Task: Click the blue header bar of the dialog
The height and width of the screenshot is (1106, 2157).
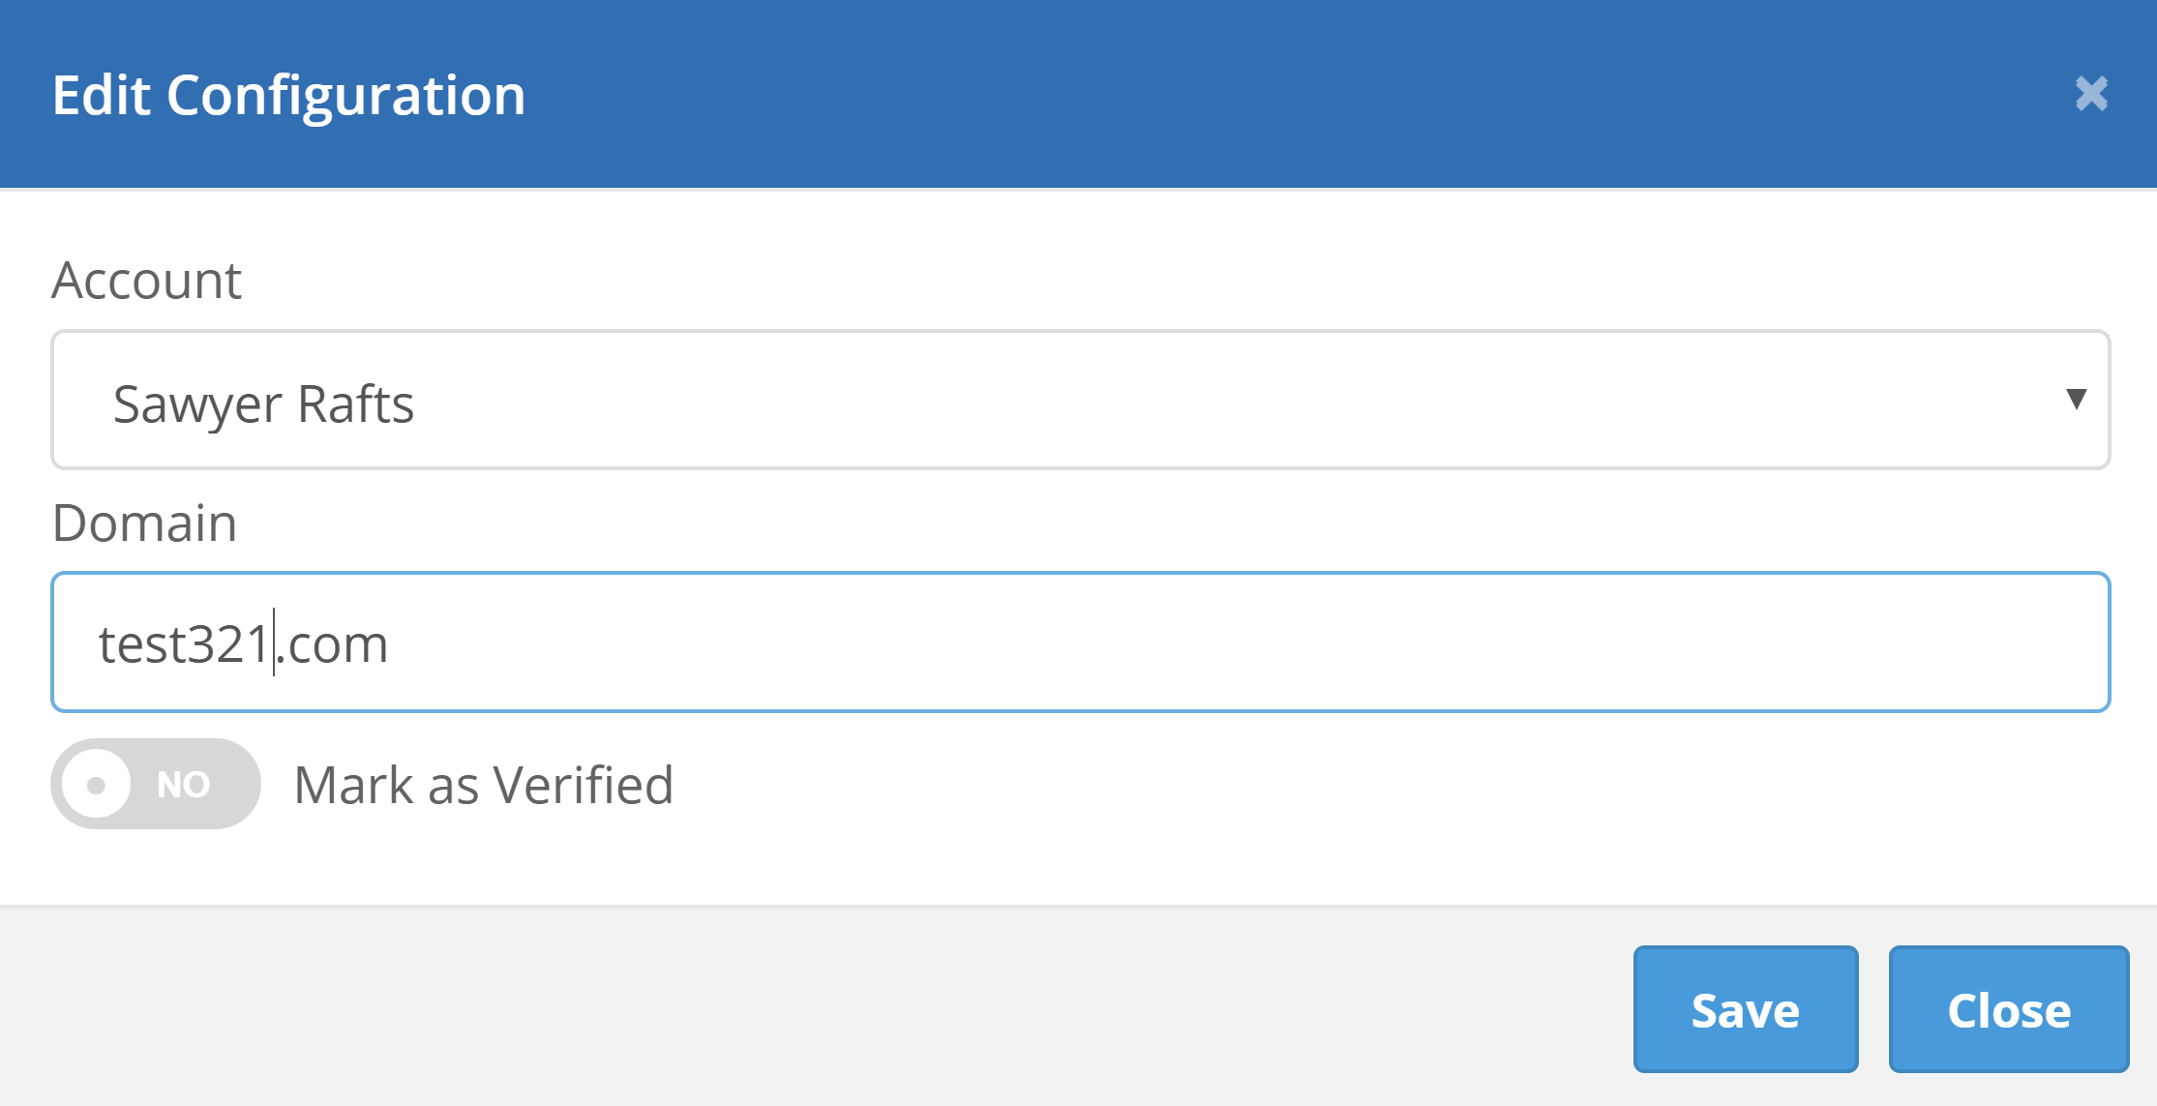Action: (x=1161, y=94)
